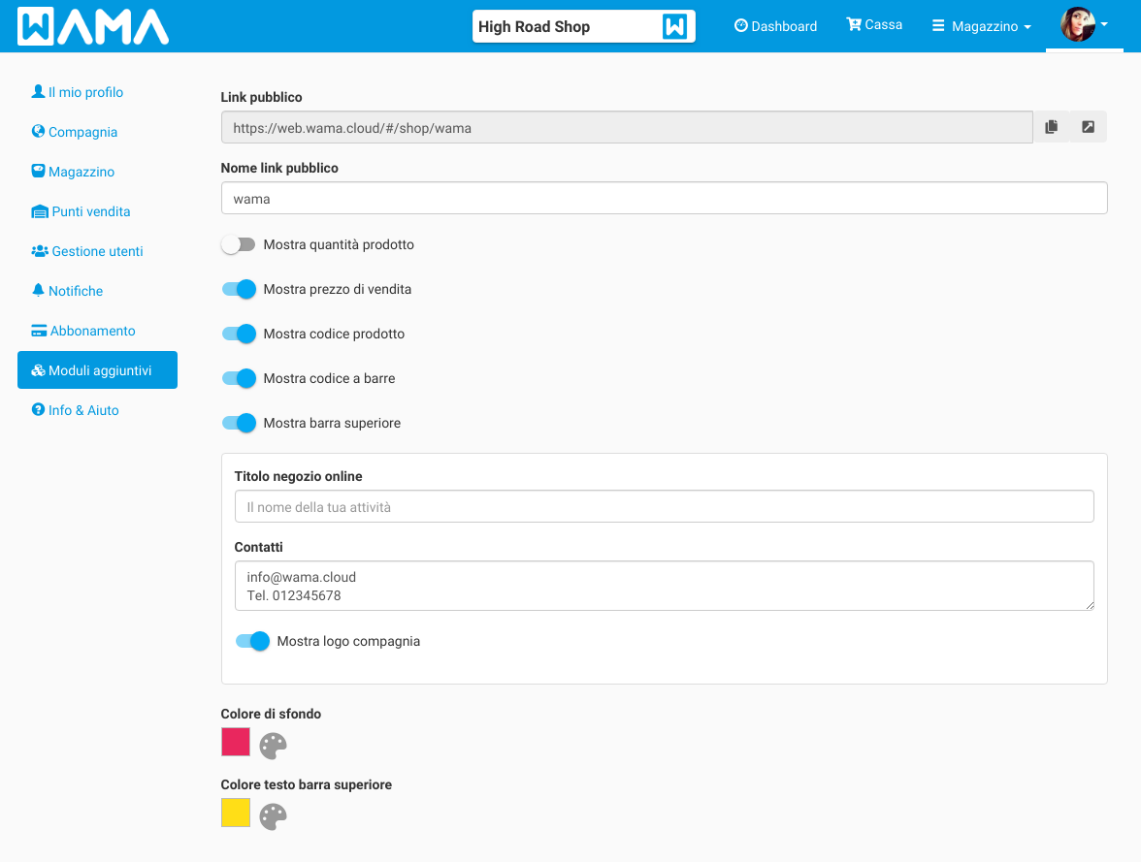Copy the public link with the copy icon
This screenshot has width=1141, height=862.
point(1052,127)
